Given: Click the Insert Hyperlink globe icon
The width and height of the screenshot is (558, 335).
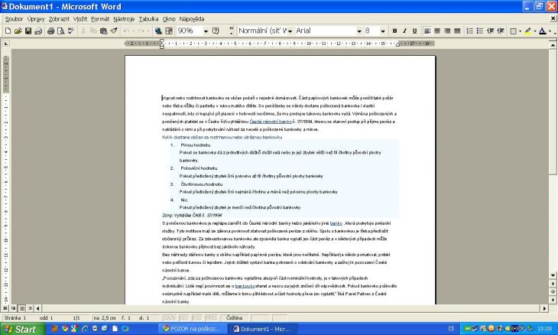Looking at the screenshot, I should tap(159, 31).
